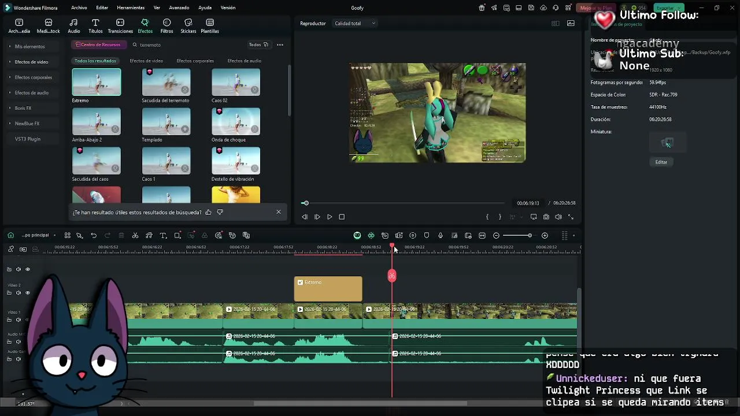Open the Filtros panel
The width and height of the screenshot is (740, 416).
166,26
